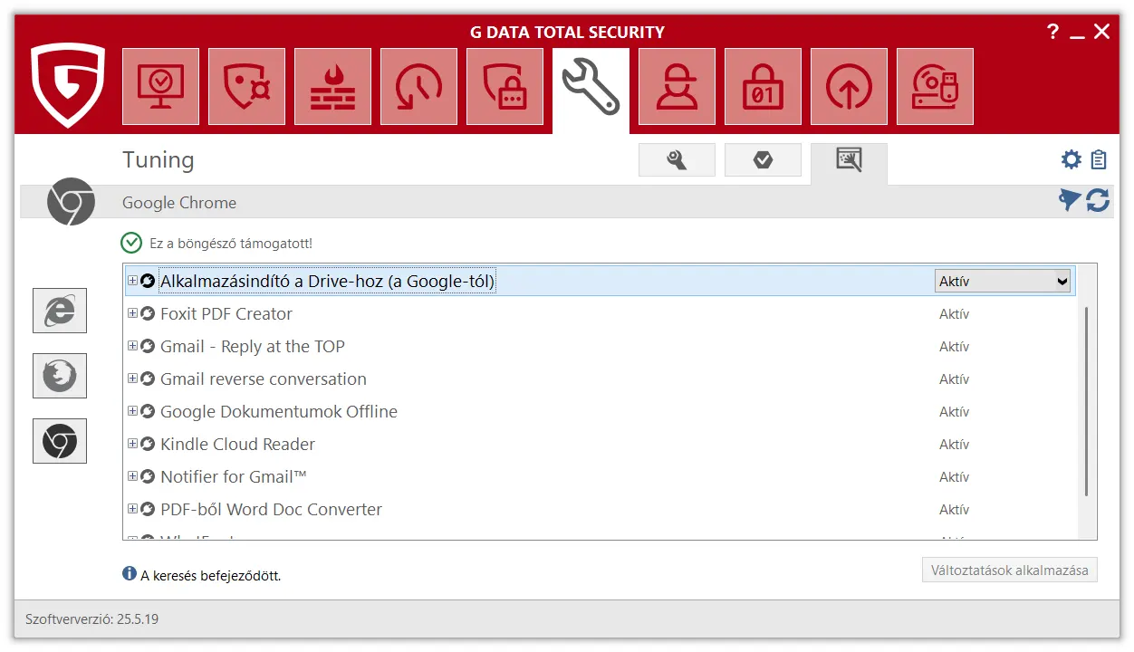1134x652 pixels.
Task: Open the Firewall module brick wall icon
Action: [332, 87]
